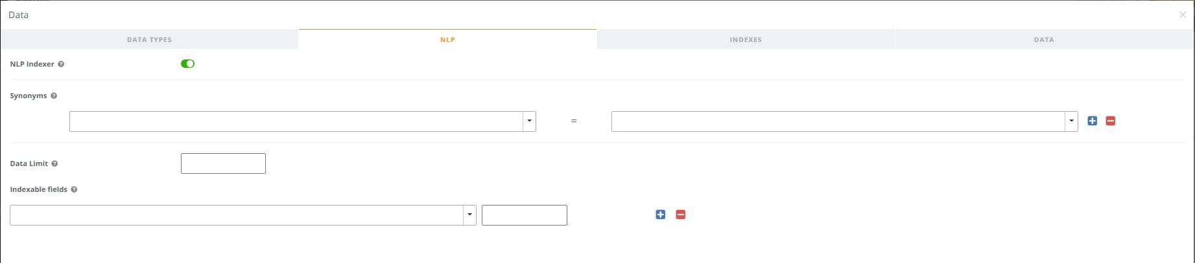Viewport: 1195px width, 263px height.
Task: Close the Data dialog
Action: [x=1182, y=15]
